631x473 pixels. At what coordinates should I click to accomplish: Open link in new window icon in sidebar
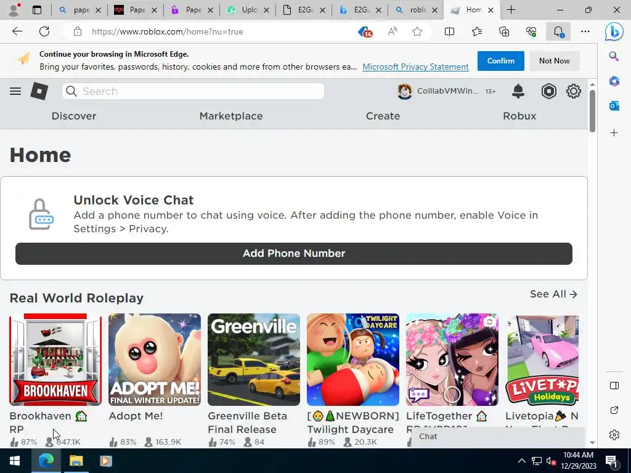pyautogui.click(x=614, y=410)
